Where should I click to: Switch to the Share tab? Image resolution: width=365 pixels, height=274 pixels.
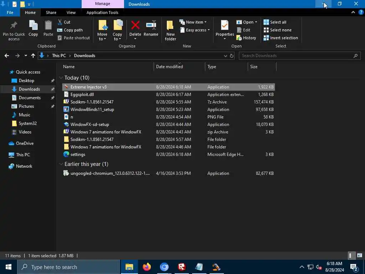[51, 12]
